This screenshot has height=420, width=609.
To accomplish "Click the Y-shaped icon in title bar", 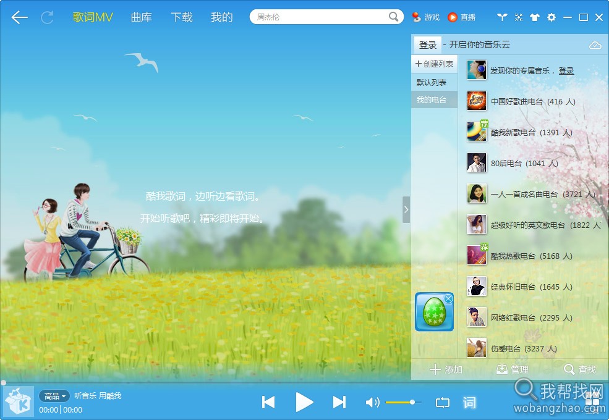I will click(x=502, y=17).
